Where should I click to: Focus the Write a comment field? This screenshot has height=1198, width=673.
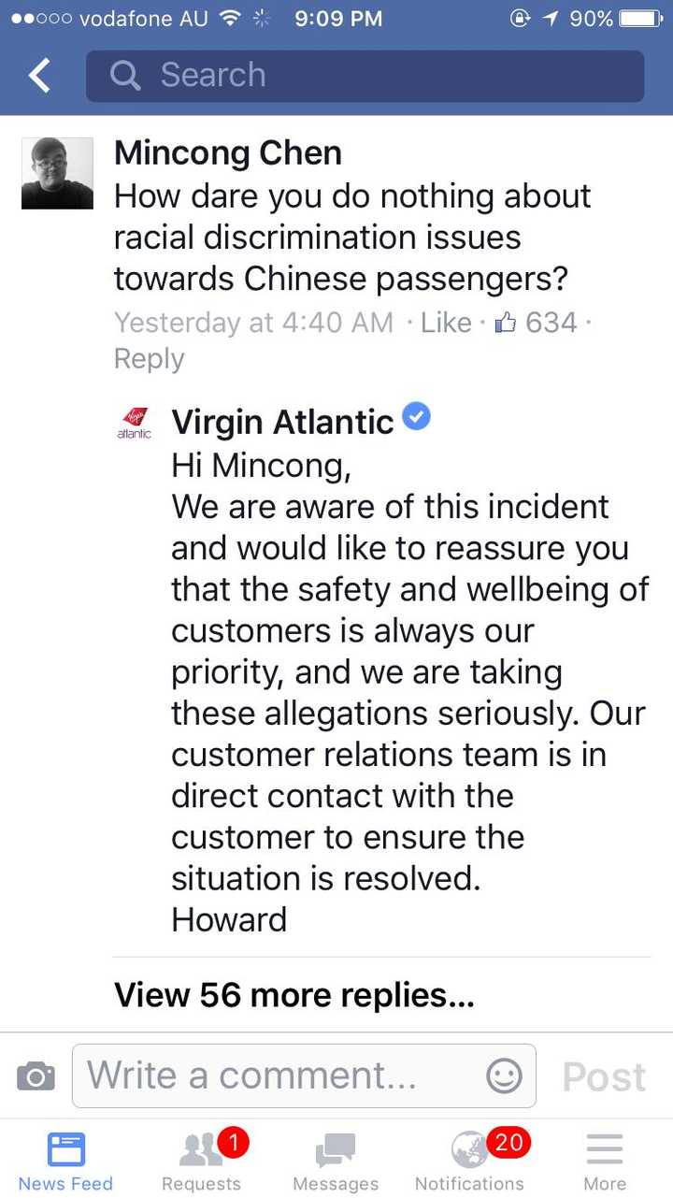point(280,1076)
